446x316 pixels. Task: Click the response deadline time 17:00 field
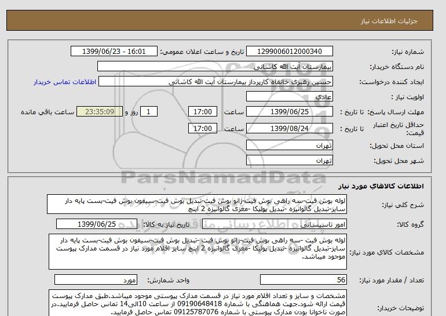click(x=203, y=111)
